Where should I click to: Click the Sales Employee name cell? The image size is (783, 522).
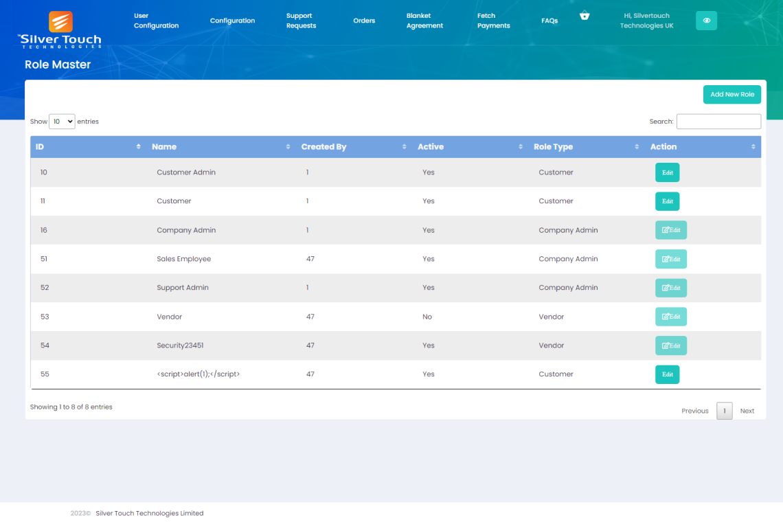click(x=184, y=259)
